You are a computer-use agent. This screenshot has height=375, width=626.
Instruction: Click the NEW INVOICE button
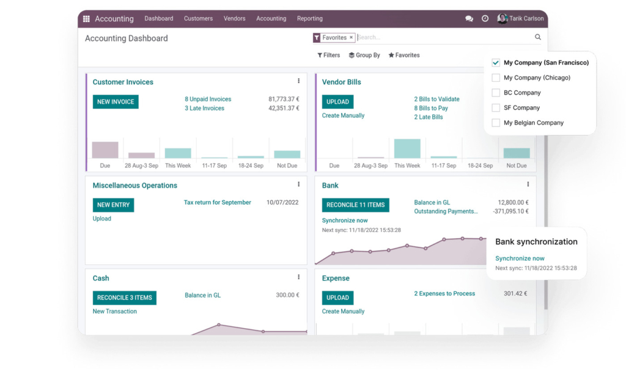pyautogui.click(x=116, y=101)
